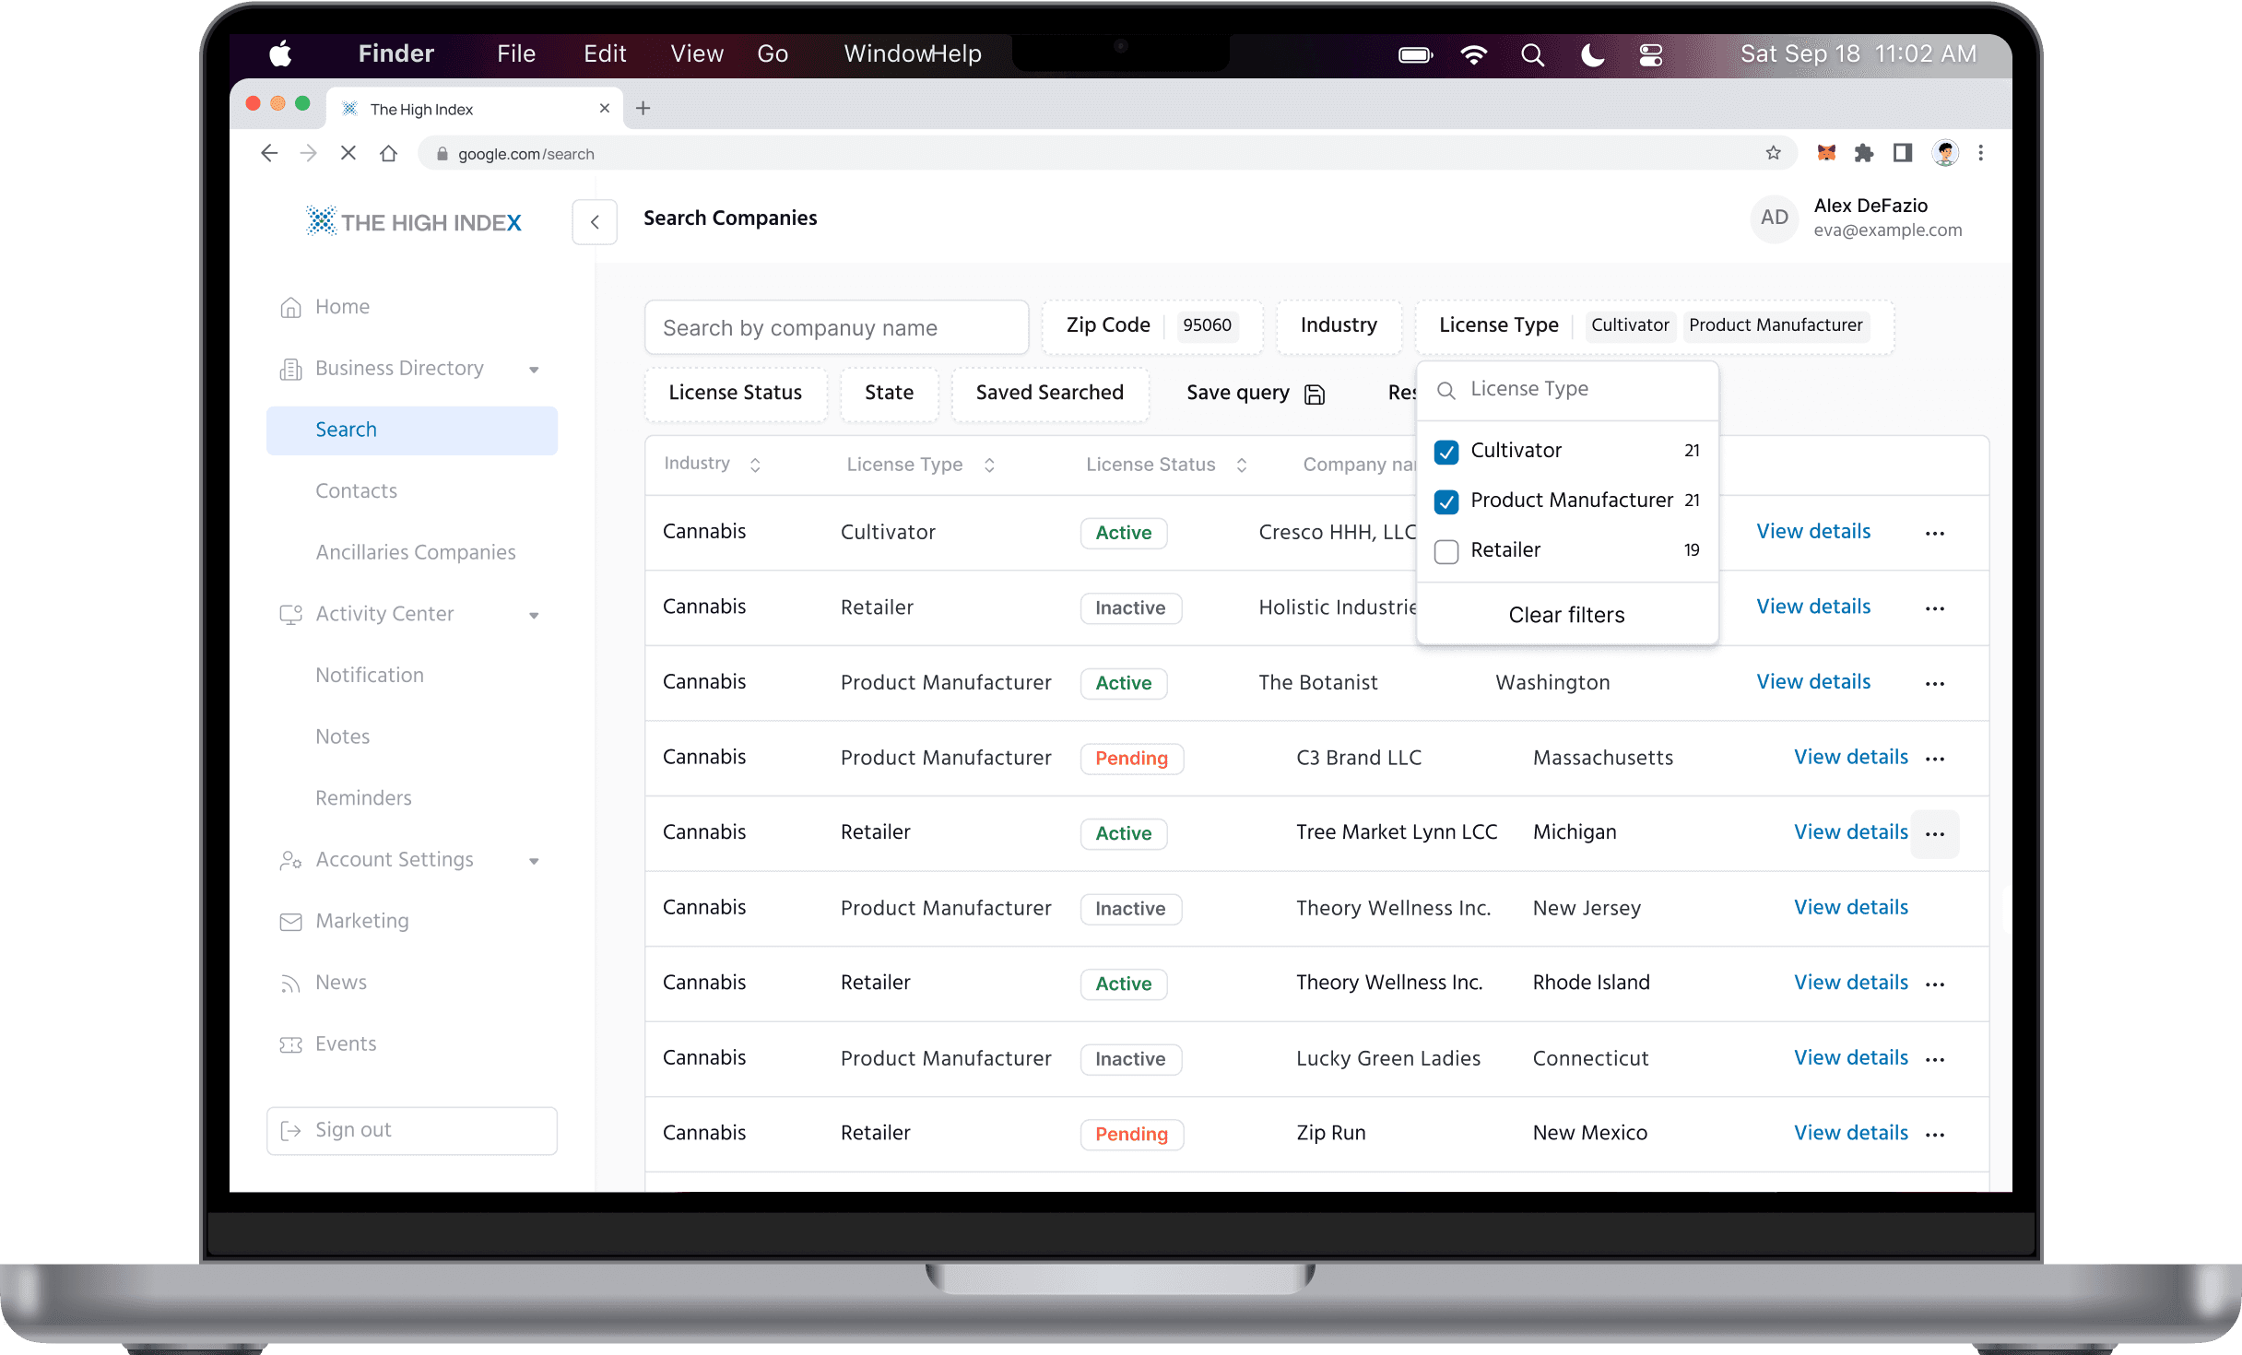Open the Contacts sidebar item
This screenshot has width=2242, height=1355.
[x=356, y=491]
